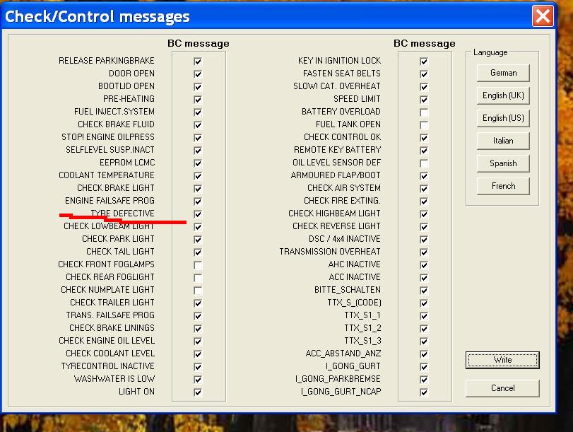Toggle TTX_S_(CODE) checkbox
This screenshot has height=432, width=573.
tap(424, 303)
